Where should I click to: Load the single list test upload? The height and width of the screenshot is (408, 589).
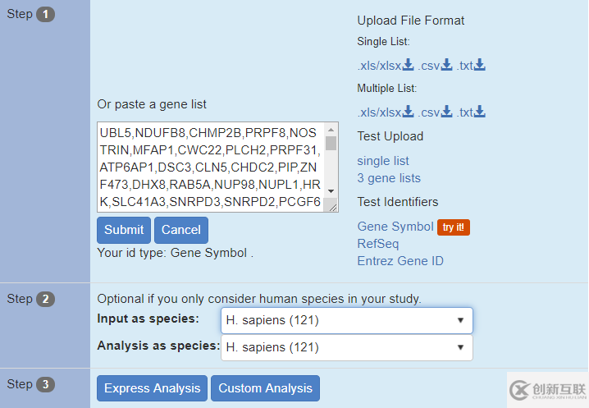tap(383, 161)
